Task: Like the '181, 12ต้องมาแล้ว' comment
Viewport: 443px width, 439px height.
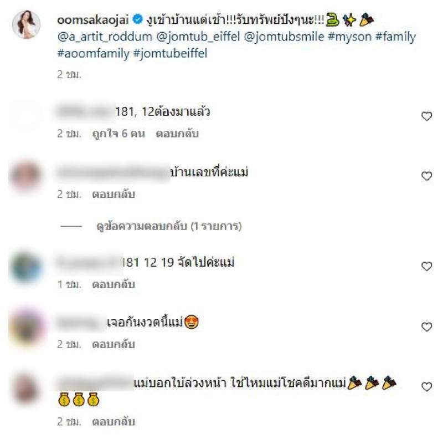Action: 426,116
